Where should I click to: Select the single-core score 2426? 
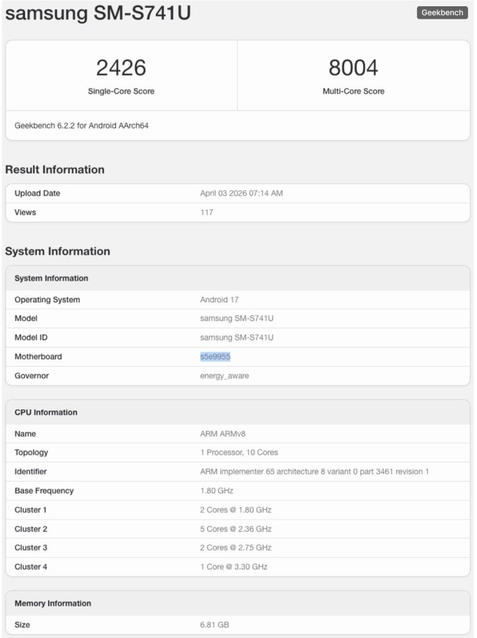pos(121,67)
